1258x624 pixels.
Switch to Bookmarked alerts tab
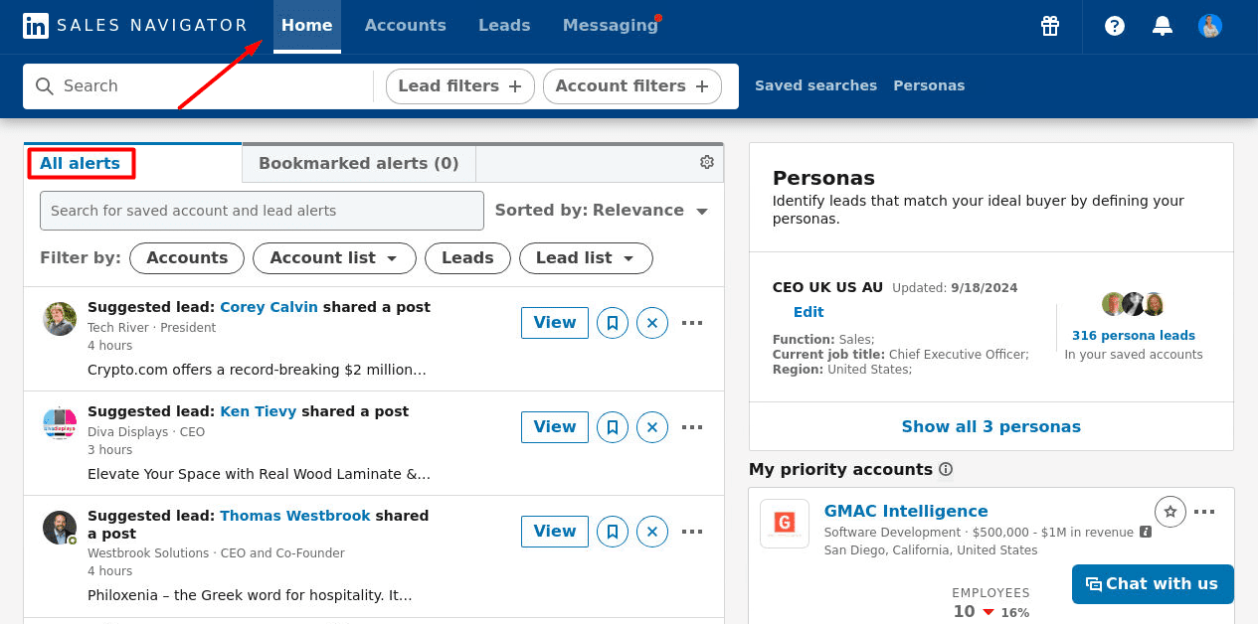(x=359, y=164)
